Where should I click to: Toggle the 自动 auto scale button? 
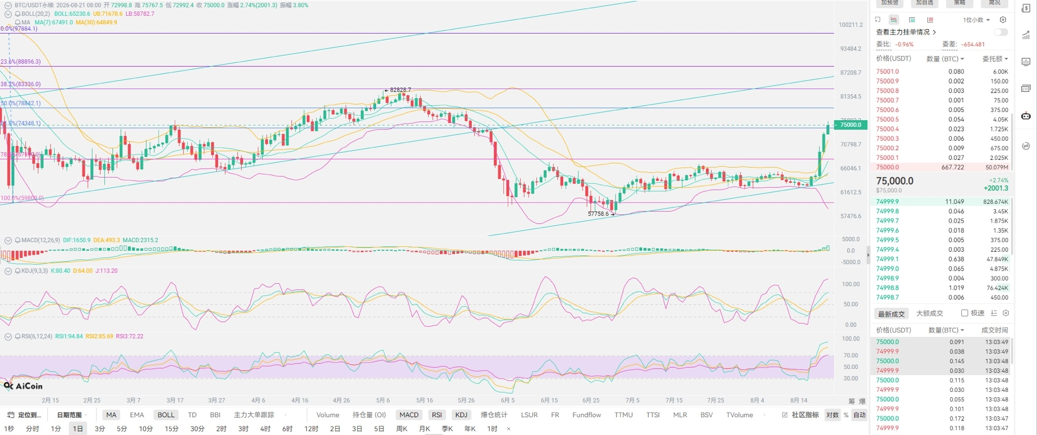(x=859, y=415)
